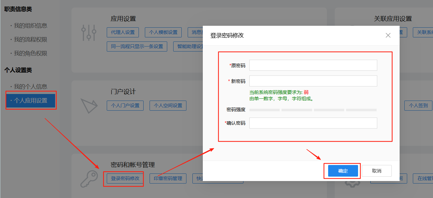Select the highlighted 个人应用设置 sidebar item
Screen dimensions: 433x198
tap(31, 101)
